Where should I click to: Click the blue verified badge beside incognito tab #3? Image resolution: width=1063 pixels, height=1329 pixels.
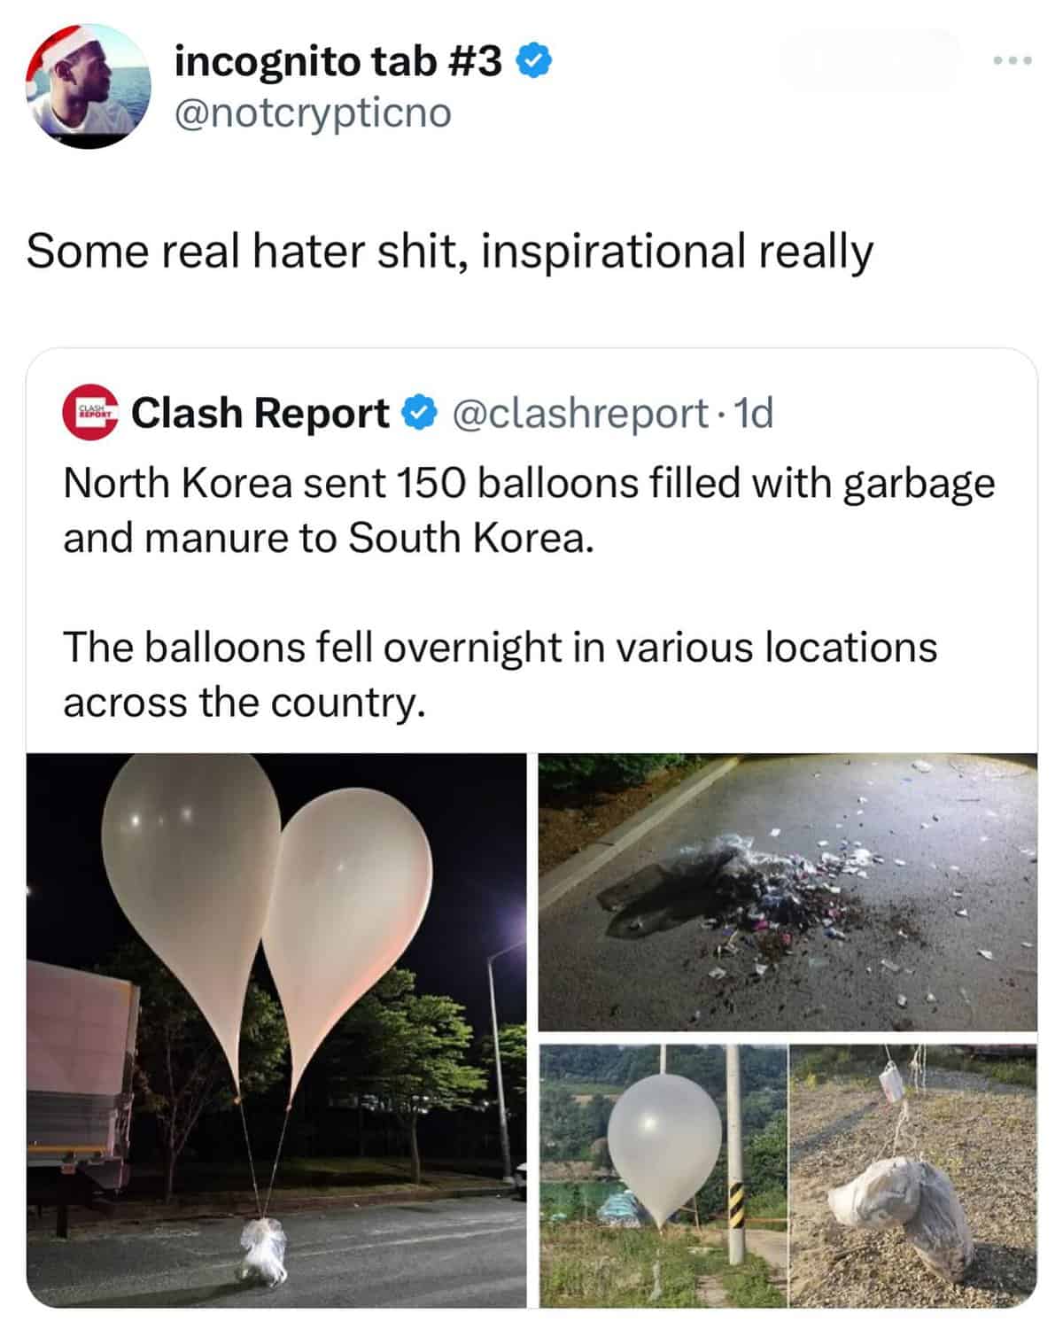pos(535,61)
